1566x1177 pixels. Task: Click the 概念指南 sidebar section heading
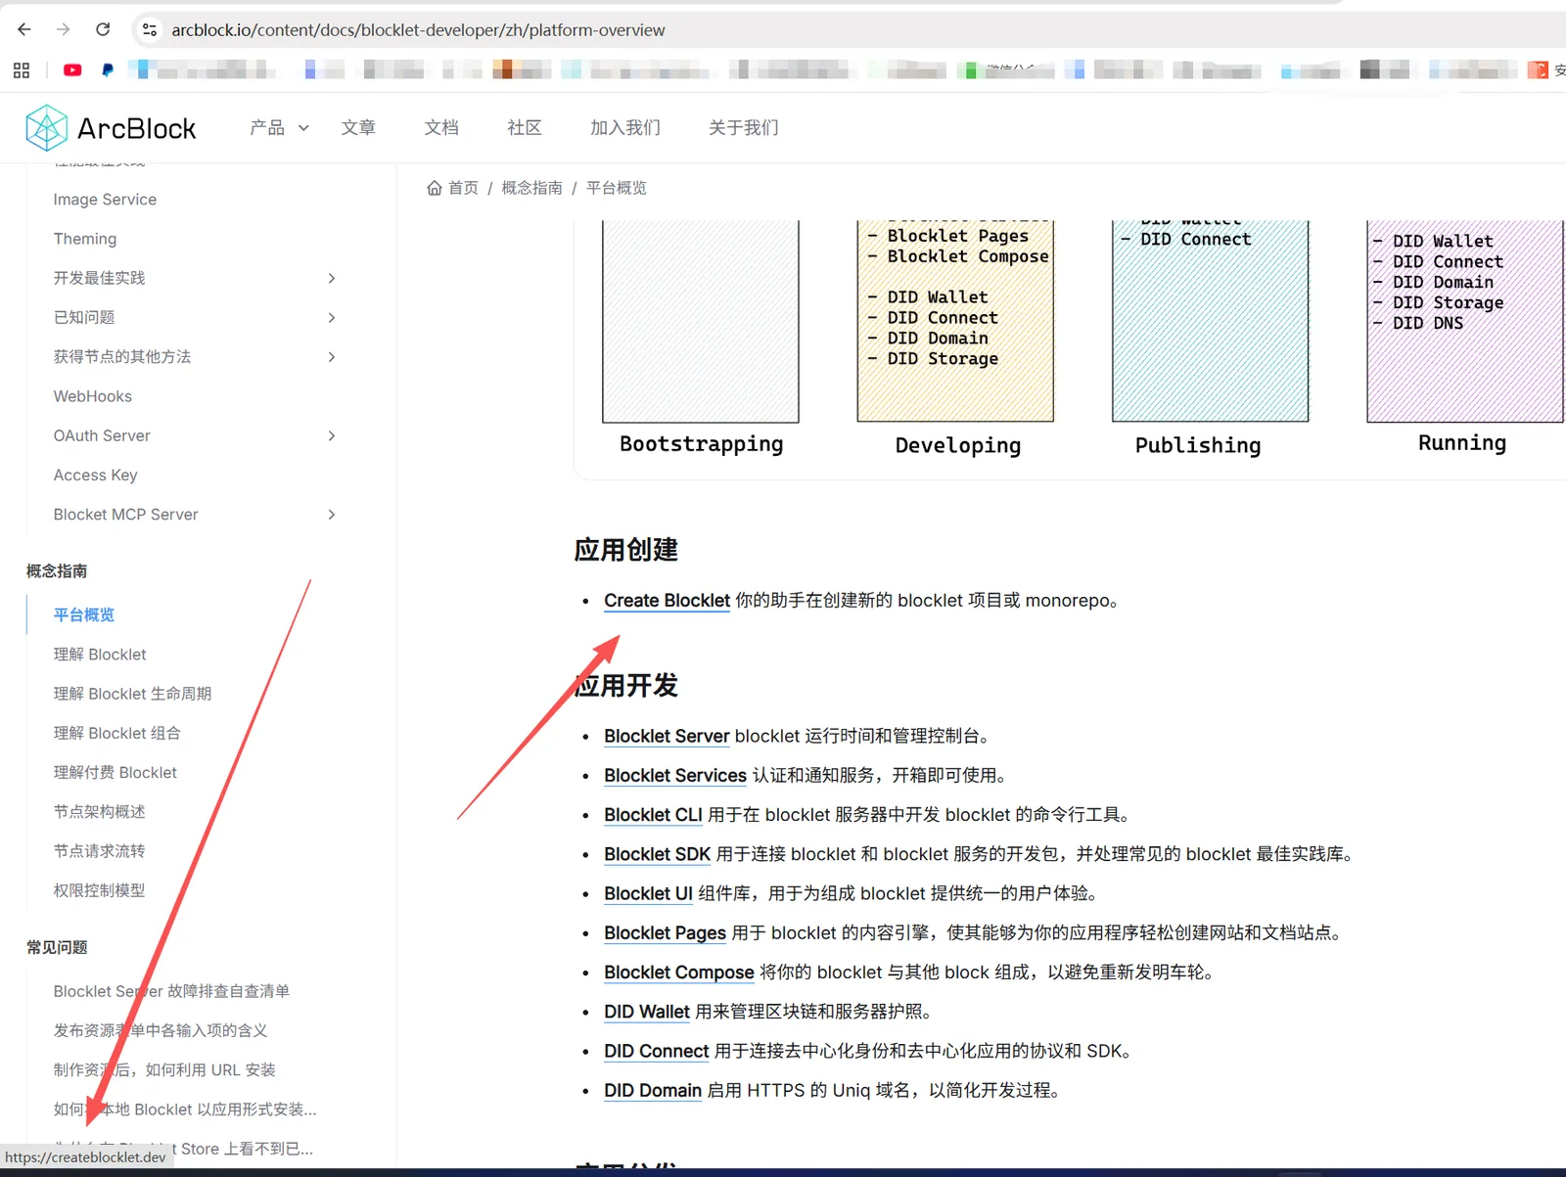coord(57,571)
